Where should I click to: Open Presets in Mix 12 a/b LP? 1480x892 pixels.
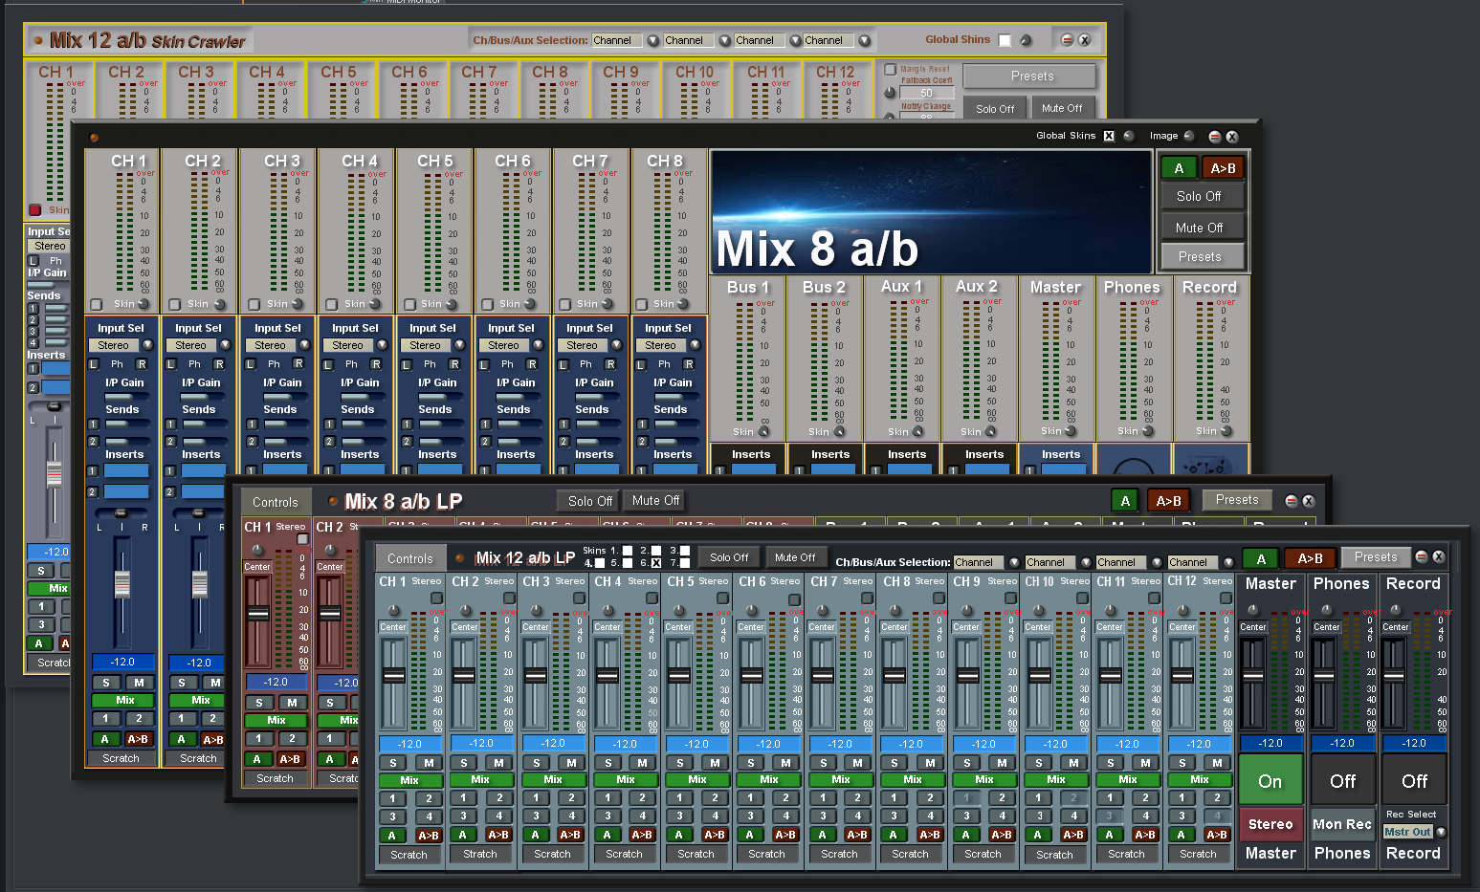click(x=1375, y=556)
